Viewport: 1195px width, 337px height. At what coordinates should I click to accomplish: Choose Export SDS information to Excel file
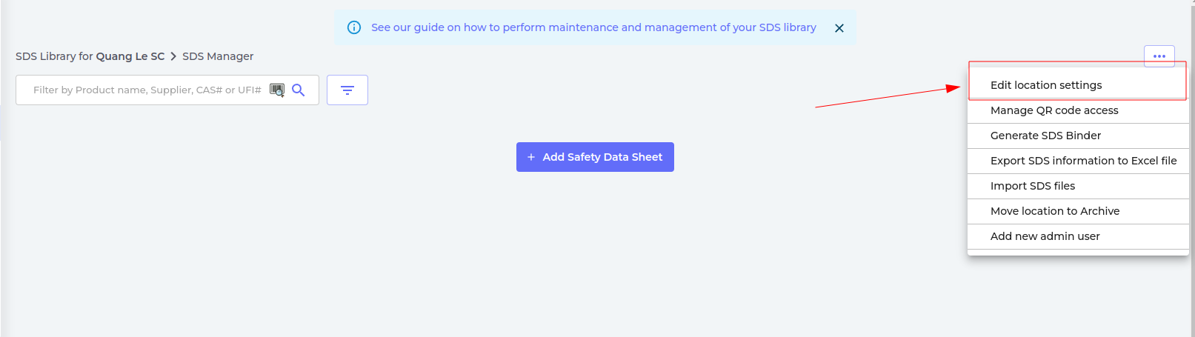coord(1082,161)
